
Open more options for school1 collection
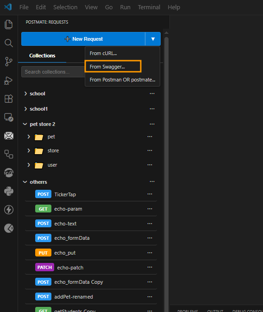(152, 109)
